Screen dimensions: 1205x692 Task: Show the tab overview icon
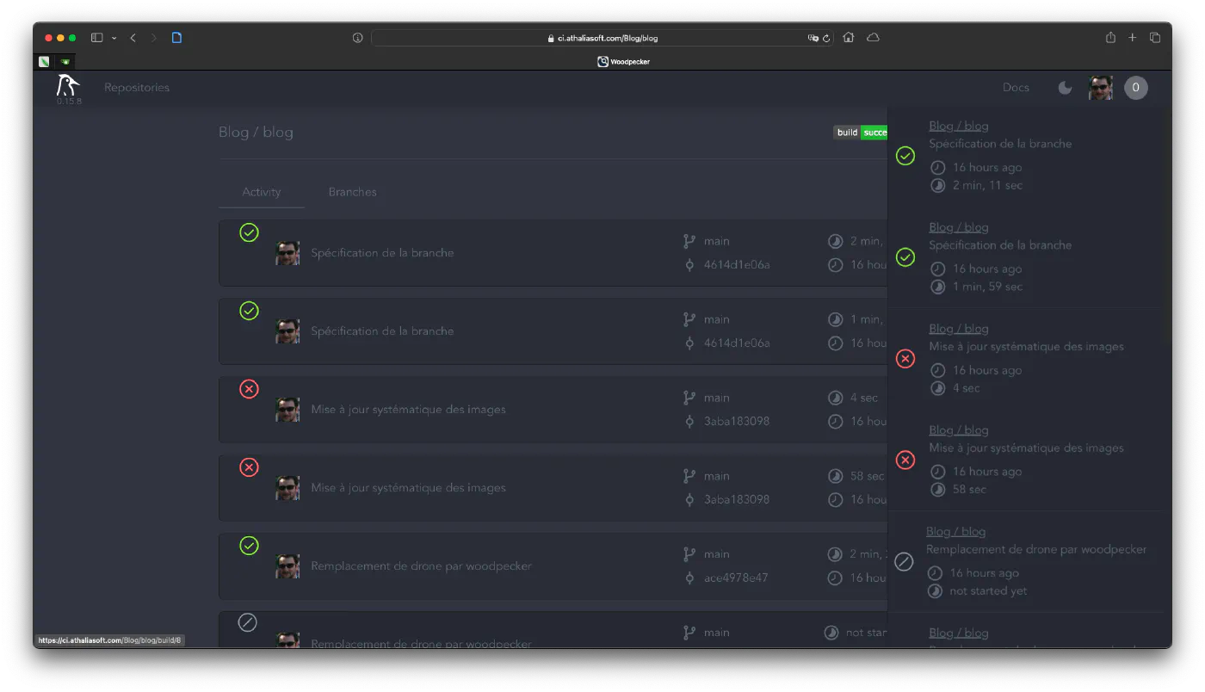(x=1155, y=38)
